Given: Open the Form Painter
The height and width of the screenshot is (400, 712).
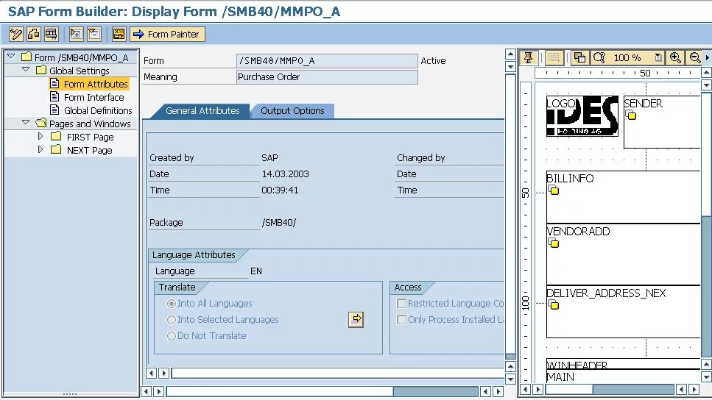Looking at the screenshot, I should click(167, 34).
